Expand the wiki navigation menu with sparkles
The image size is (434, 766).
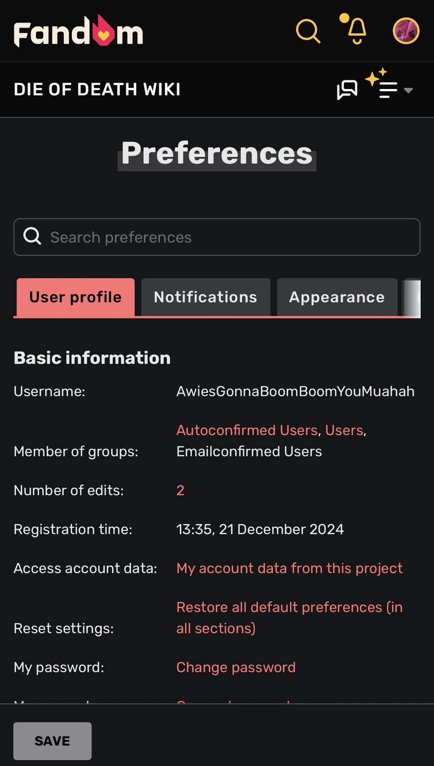click(383, 85)
